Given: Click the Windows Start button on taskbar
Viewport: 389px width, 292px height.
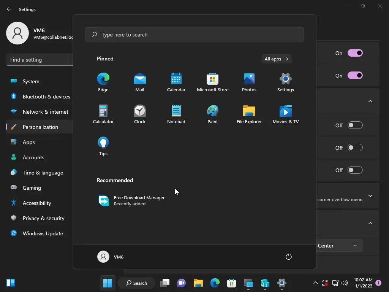Looking at the screenshot, I should [108, 283].
